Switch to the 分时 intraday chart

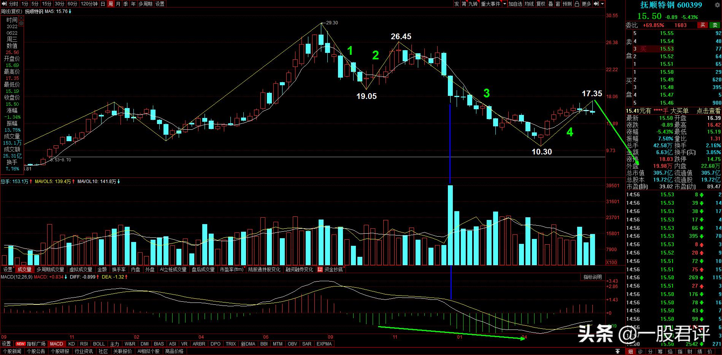point(13,4)
